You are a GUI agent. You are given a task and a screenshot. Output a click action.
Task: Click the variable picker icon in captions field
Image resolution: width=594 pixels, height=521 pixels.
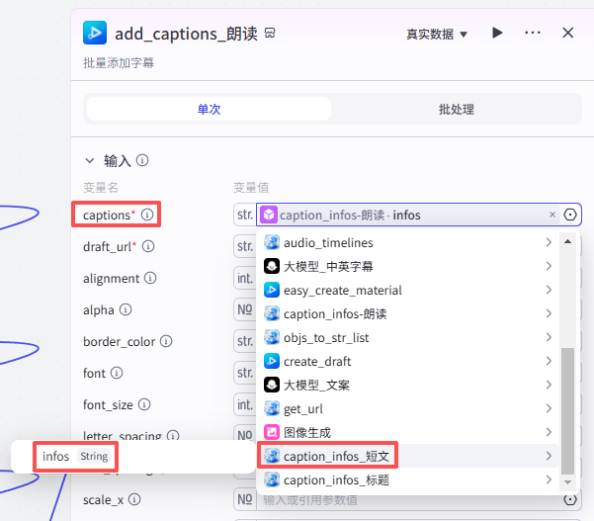coord(570,215)
